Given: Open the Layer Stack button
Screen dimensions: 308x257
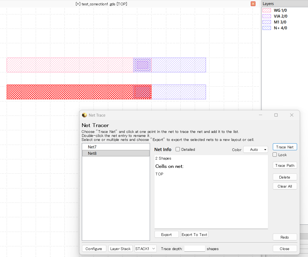Looking at the screenshot, I should pos(120,248).
